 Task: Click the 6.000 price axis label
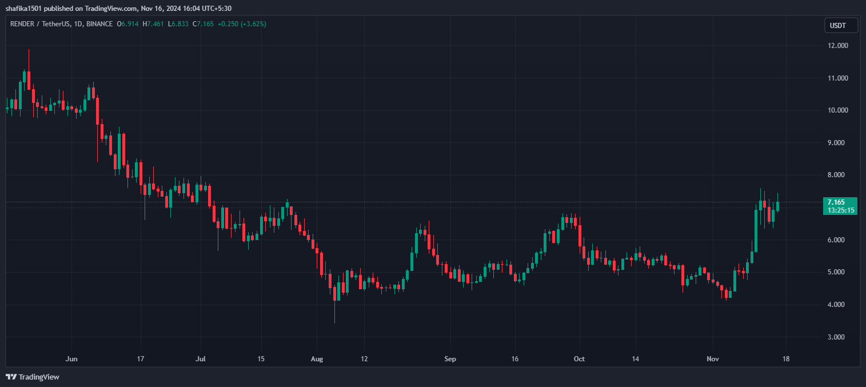point(837,240)
